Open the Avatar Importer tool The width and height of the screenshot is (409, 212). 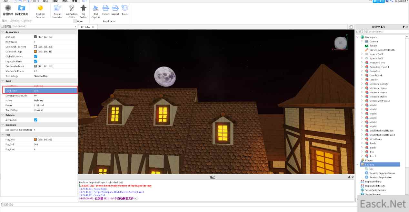coord(57,11)
